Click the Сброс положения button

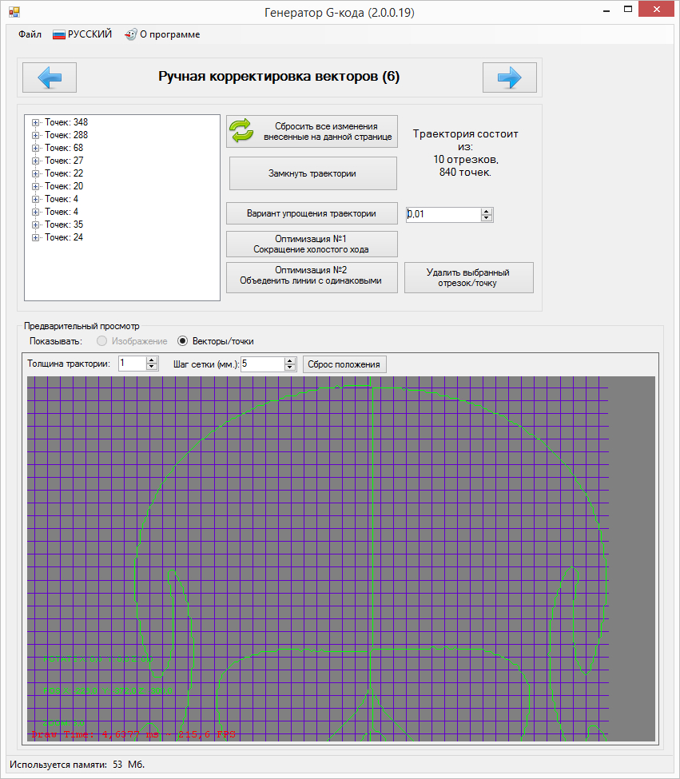[x=344, y=364]
